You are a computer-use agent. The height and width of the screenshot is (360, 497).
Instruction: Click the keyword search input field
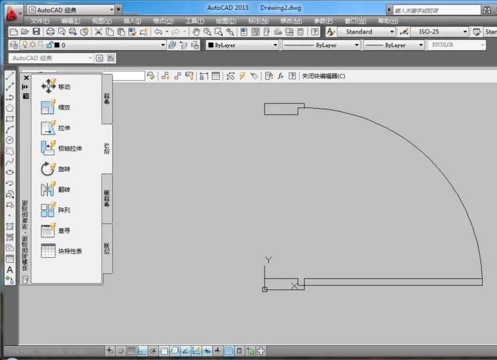(437, 11)
